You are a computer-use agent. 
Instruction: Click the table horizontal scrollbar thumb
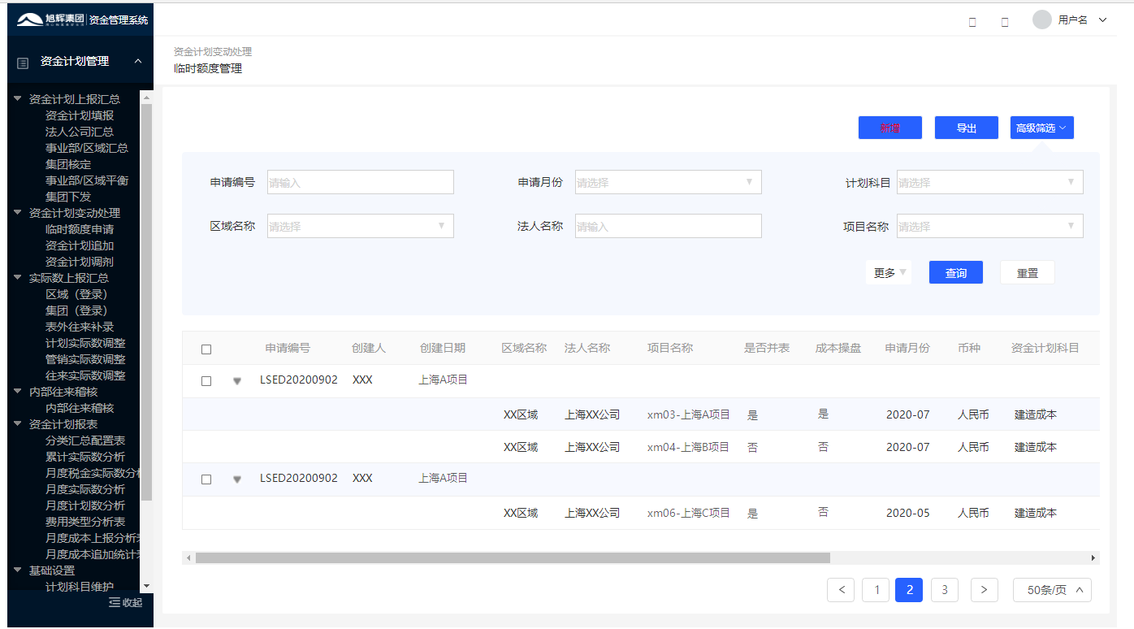513,558
